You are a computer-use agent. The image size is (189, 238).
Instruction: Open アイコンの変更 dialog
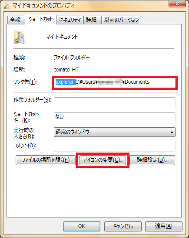click(103, 160)
